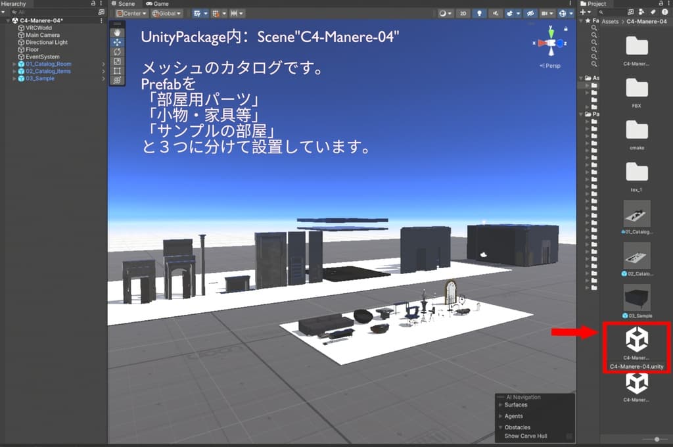Select the FBX folder in Project
Screen dimensions: 673x447
tap(636, 92)
